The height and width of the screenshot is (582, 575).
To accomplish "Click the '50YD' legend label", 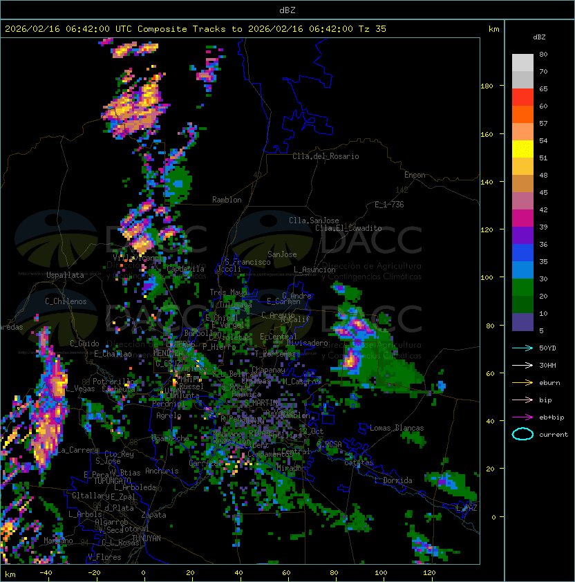I will tap(547, 348).
